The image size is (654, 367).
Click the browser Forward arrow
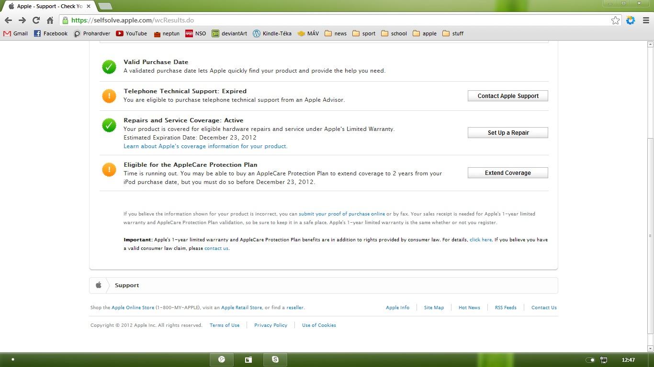click(22, 20)
